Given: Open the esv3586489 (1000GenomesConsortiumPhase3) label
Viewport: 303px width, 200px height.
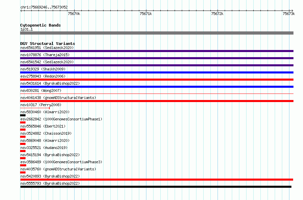Looking at the screenshot, I should point(61,162).
